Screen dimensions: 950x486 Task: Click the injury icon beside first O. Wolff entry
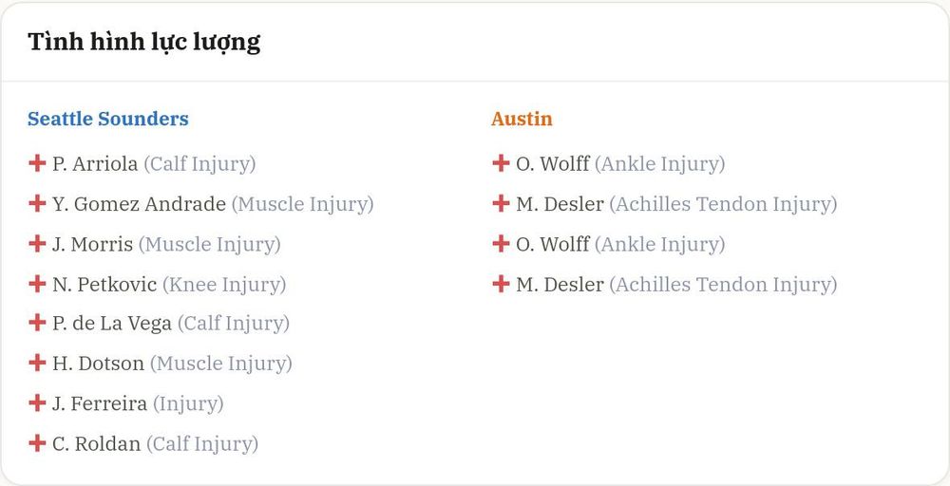point(501,163)
